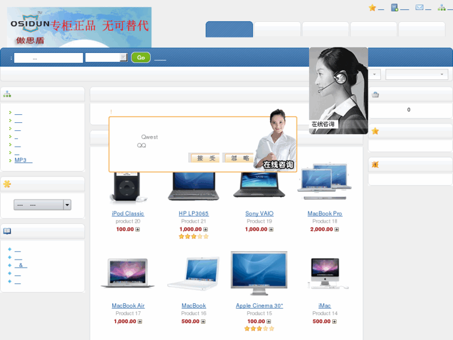Expand the manufacturer dropdown in the left sidebar
Screen dimensions: 453x340
pos(42,205)
